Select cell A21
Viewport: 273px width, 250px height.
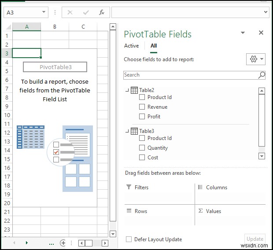pyautogui.click(x=26, y=212)
